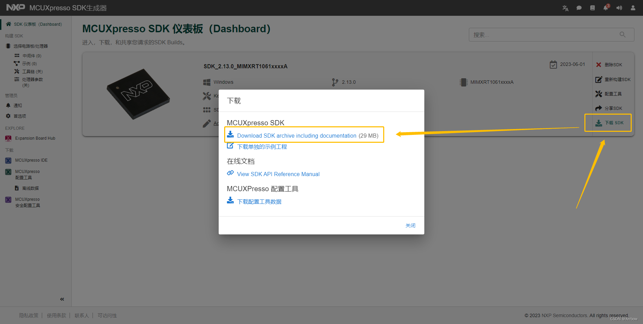Click the rebuild SDK pencil icon
This screenshot has width=643, height=324.
(x=598, y=79)
